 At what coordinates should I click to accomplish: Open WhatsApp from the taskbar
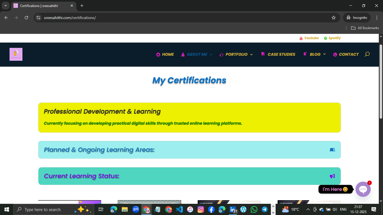coord(254,209)
